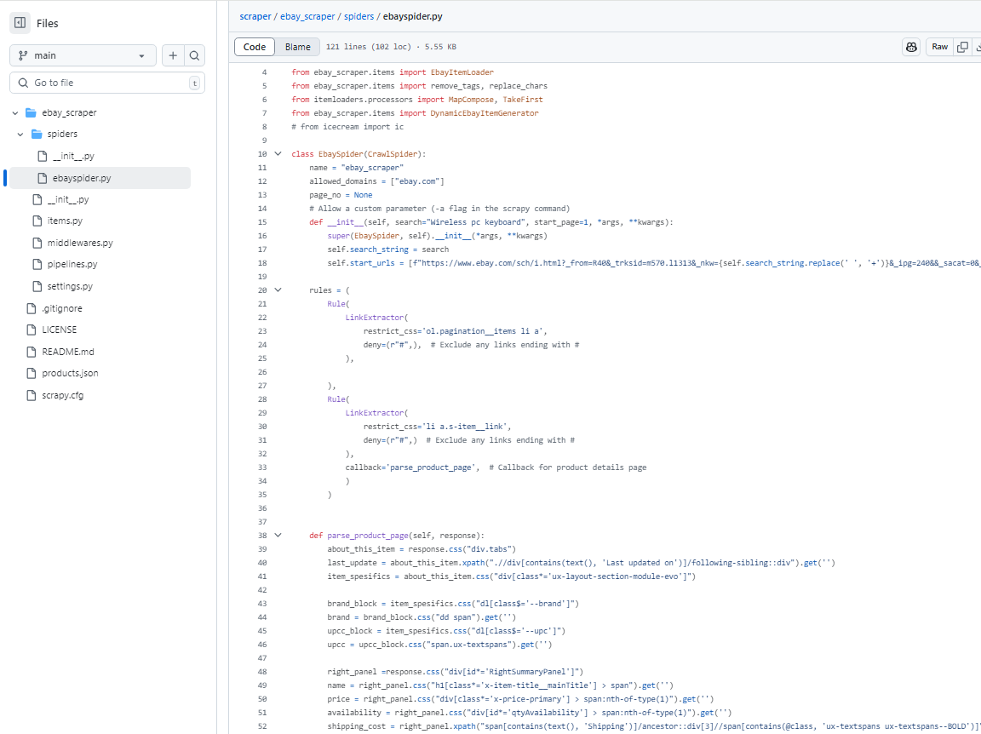Go to scraper breadcrumb link

255,16
